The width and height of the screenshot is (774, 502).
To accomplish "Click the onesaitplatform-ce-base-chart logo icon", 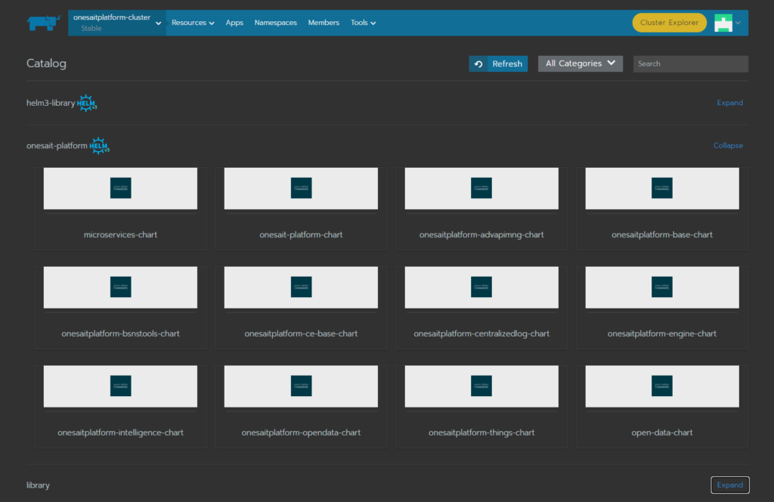I will click(x=301, y=287).
